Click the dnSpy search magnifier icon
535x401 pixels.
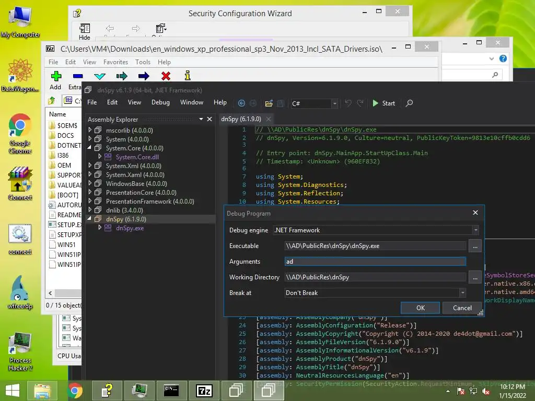[x=409, y=103]
